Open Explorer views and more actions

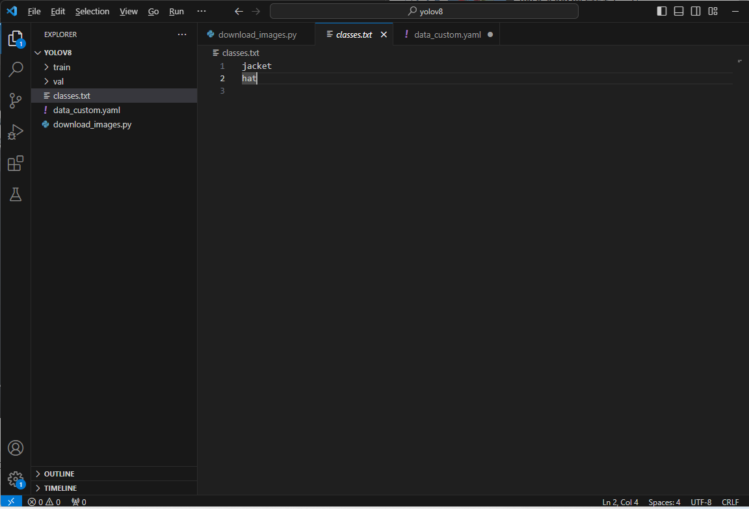(x=182, y=34)
